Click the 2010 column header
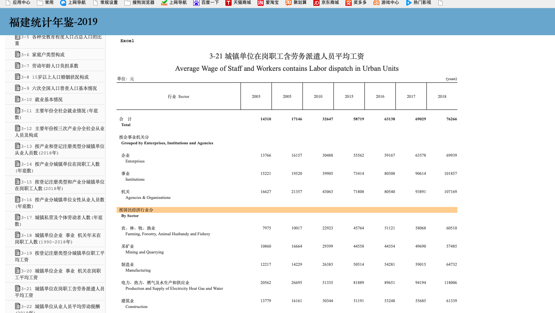The width and height of the screenshot is (555, 313). pos(318,96)
